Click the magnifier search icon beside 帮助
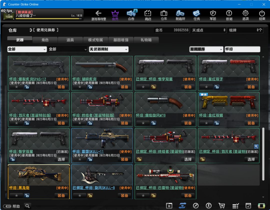The image size is (270, 210). [x=27, y=206]
